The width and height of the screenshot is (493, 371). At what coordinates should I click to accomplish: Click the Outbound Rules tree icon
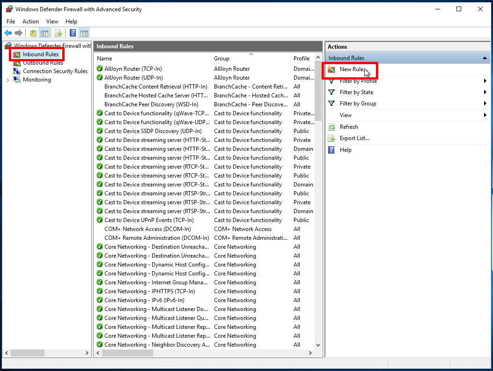[17, 63]
